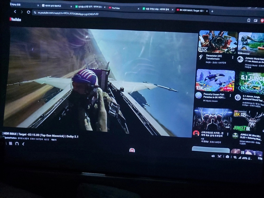
Task: Click the volume speaker icon in status bar
Action: pos(213,156)
